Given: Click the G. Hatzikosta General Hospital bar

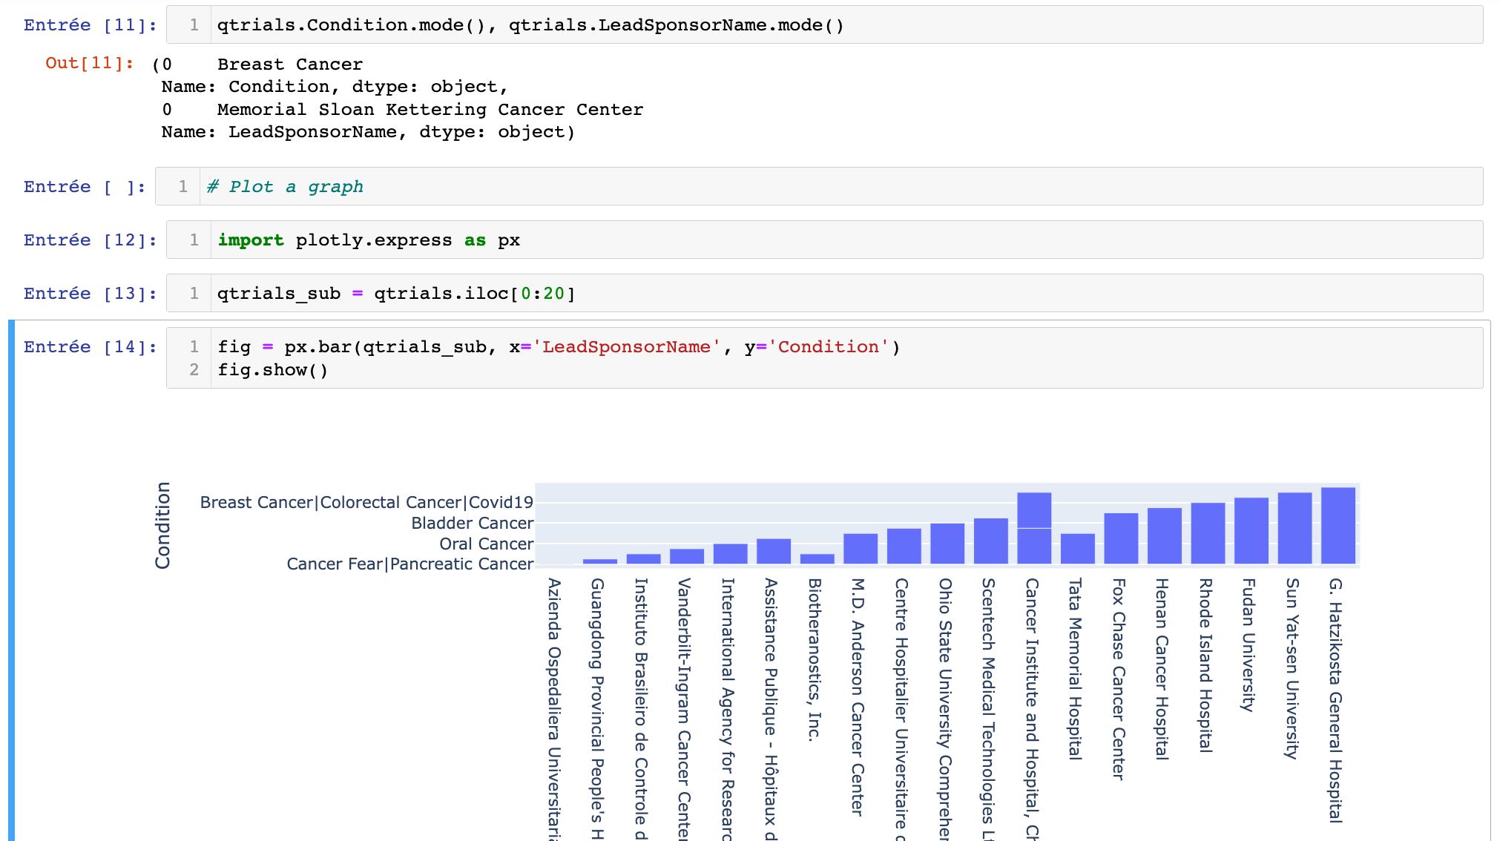Looking at the screenshot, I should 1338,526.
